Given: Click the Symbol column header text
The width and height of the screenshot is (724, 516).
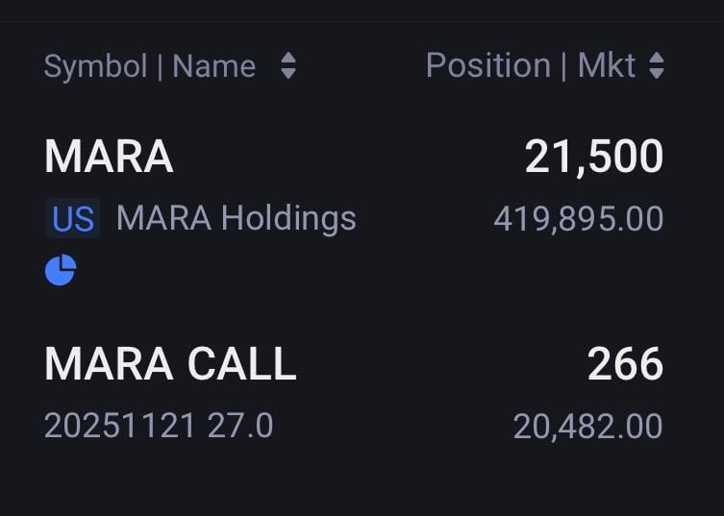Looking at the screenshot, I should coord(95,66).
